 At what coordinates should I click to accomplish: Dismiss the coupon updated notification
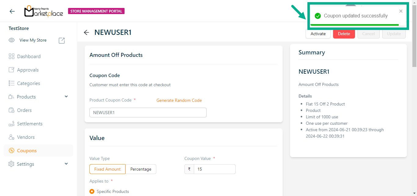coord(401,11)
